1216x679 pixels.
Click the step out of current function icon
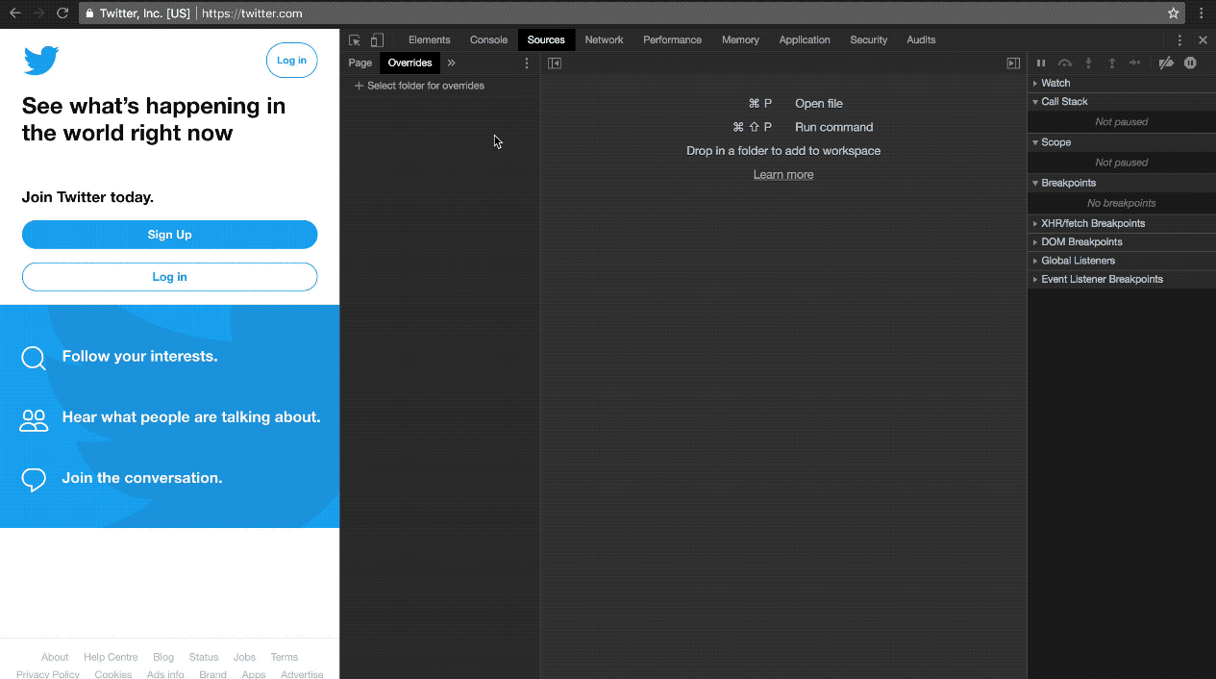(1111, 63)
